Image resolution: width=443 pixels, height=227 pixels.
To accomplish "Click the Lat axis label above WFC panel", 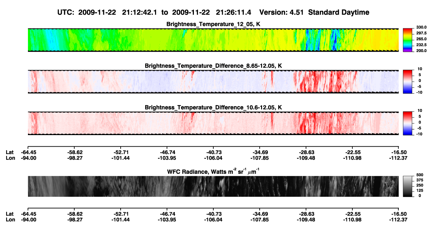I will tap(10, 152).
